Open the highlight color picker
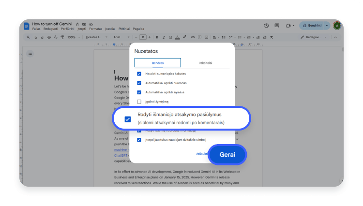 (184, 37)
